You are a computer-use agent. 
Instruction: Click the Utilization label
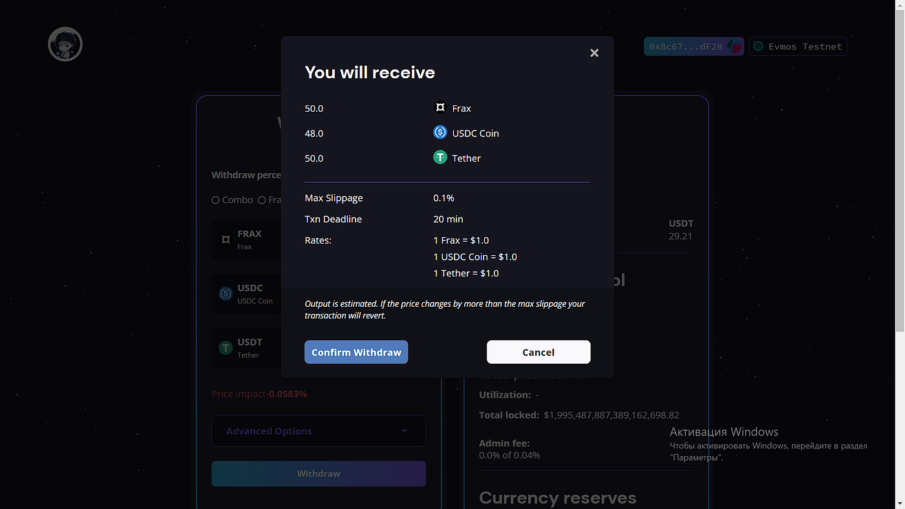point(505,395)
